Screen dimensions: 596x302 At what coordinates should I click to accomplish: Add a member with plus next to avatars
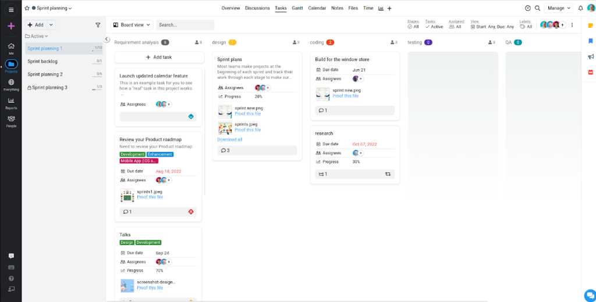click(563, 25)
